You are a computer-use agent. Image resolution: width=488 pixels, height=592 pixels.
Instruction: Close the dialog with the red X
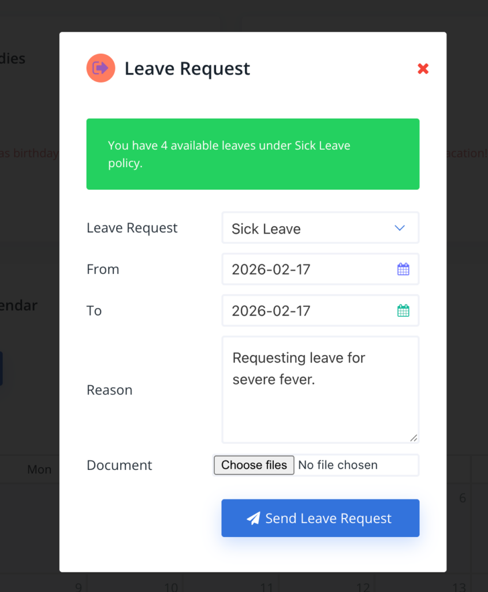click(x=423, y=69)
